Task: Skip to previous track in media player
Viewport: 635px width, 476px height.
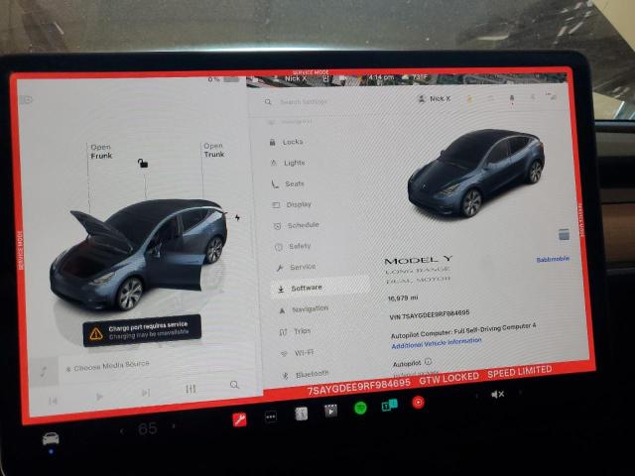Action: (53, 401)
